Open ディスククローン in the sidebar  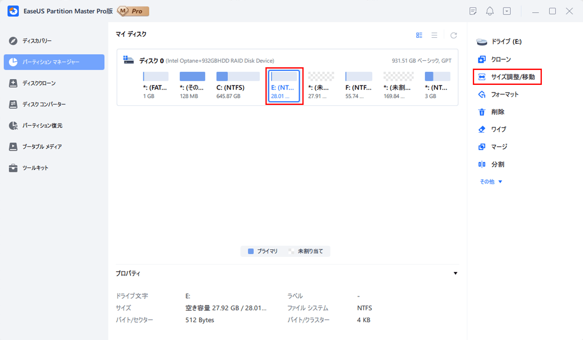pos(39,83)
